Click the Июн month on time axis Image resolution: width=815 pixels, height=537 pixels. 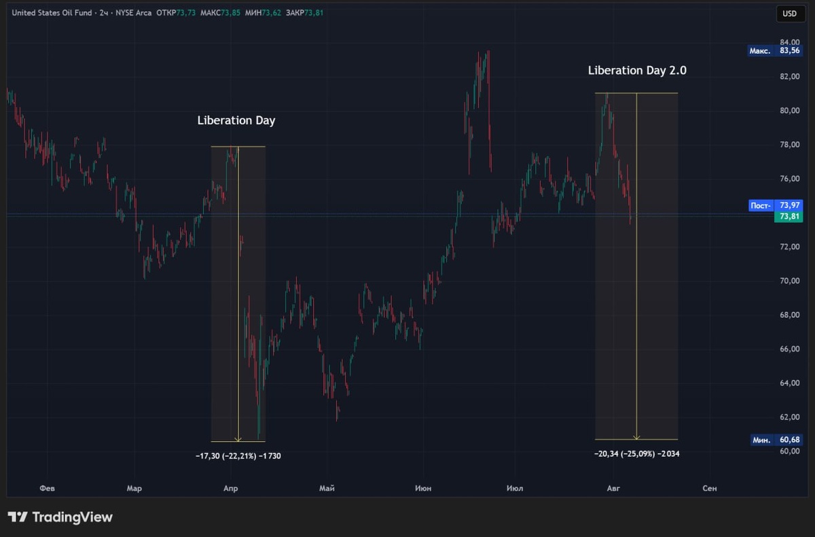(x=423, y=488)
